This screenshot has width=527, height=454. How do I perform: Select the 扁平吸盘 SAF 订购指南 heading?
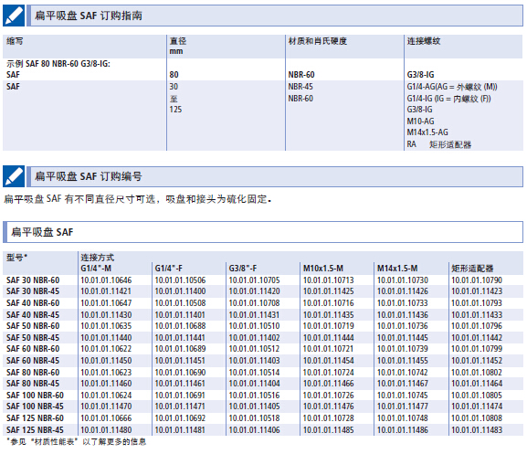click(x=89, y=16)
